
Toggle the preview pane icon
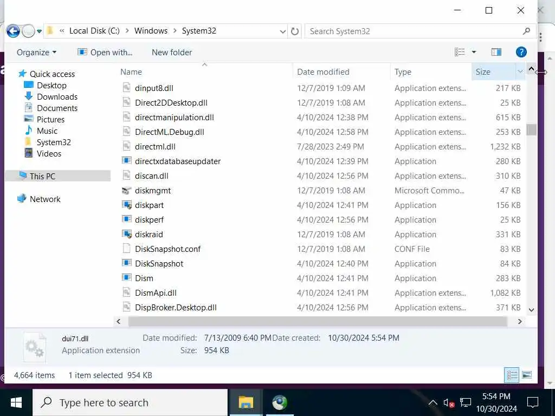(x=496, y=53)
